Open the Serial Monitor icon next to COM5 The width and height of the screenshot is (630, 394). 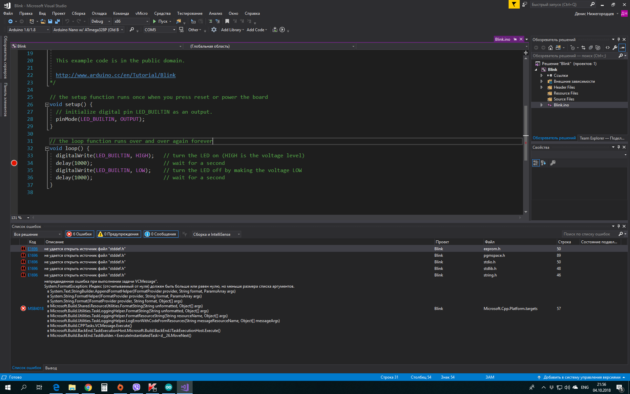181,30
